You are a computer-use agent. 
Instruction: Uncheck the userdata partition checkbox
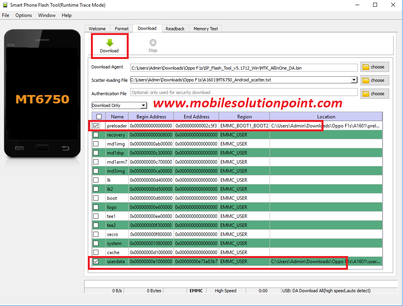[x=96, y=261]
